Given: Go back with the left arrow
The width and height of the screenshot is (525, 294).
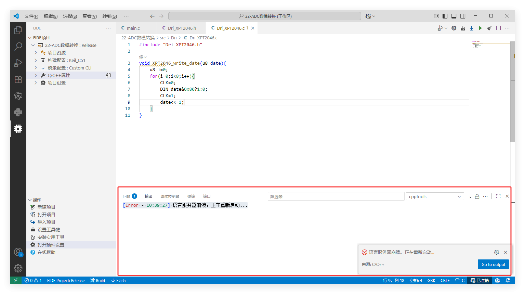Looking at the screenshot, I should 152,16.
